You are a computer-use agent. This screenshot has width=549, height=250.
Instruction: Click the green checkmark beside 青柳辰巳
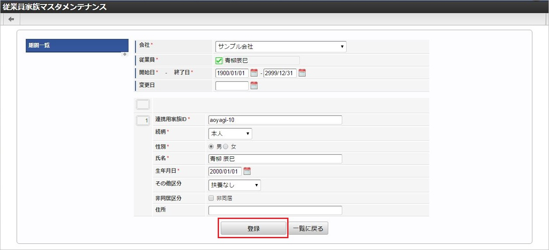click(x=219, y=61)
